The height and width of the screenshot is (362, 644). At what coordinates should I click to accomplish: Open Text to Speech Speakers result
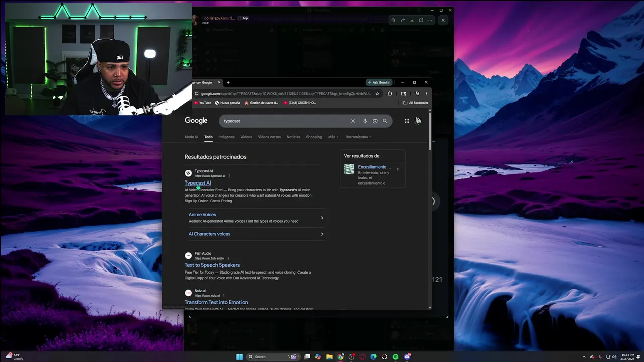(x=212, y=265)
